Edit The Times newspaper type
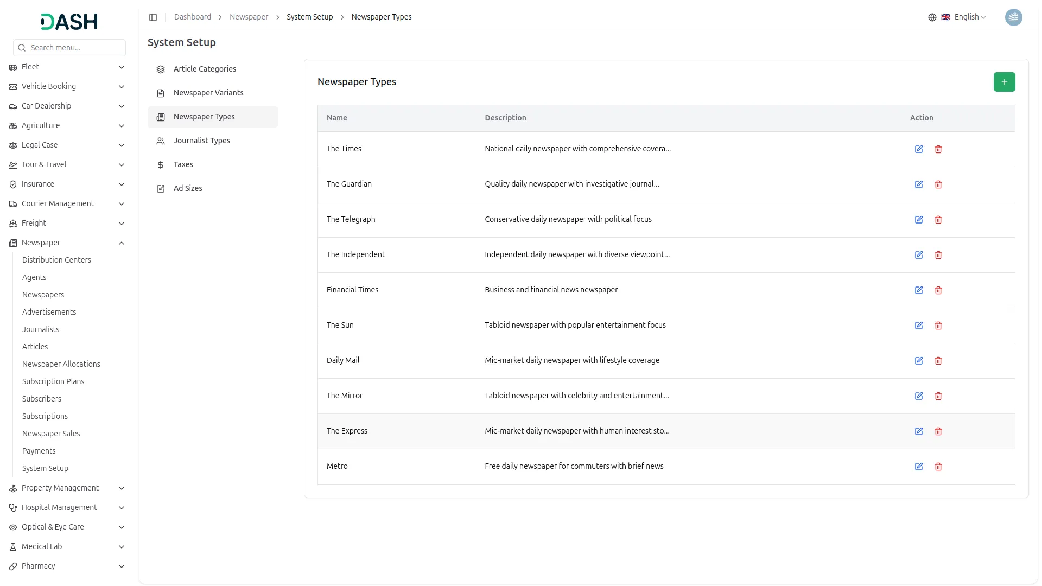 click(x=919, y=149)
